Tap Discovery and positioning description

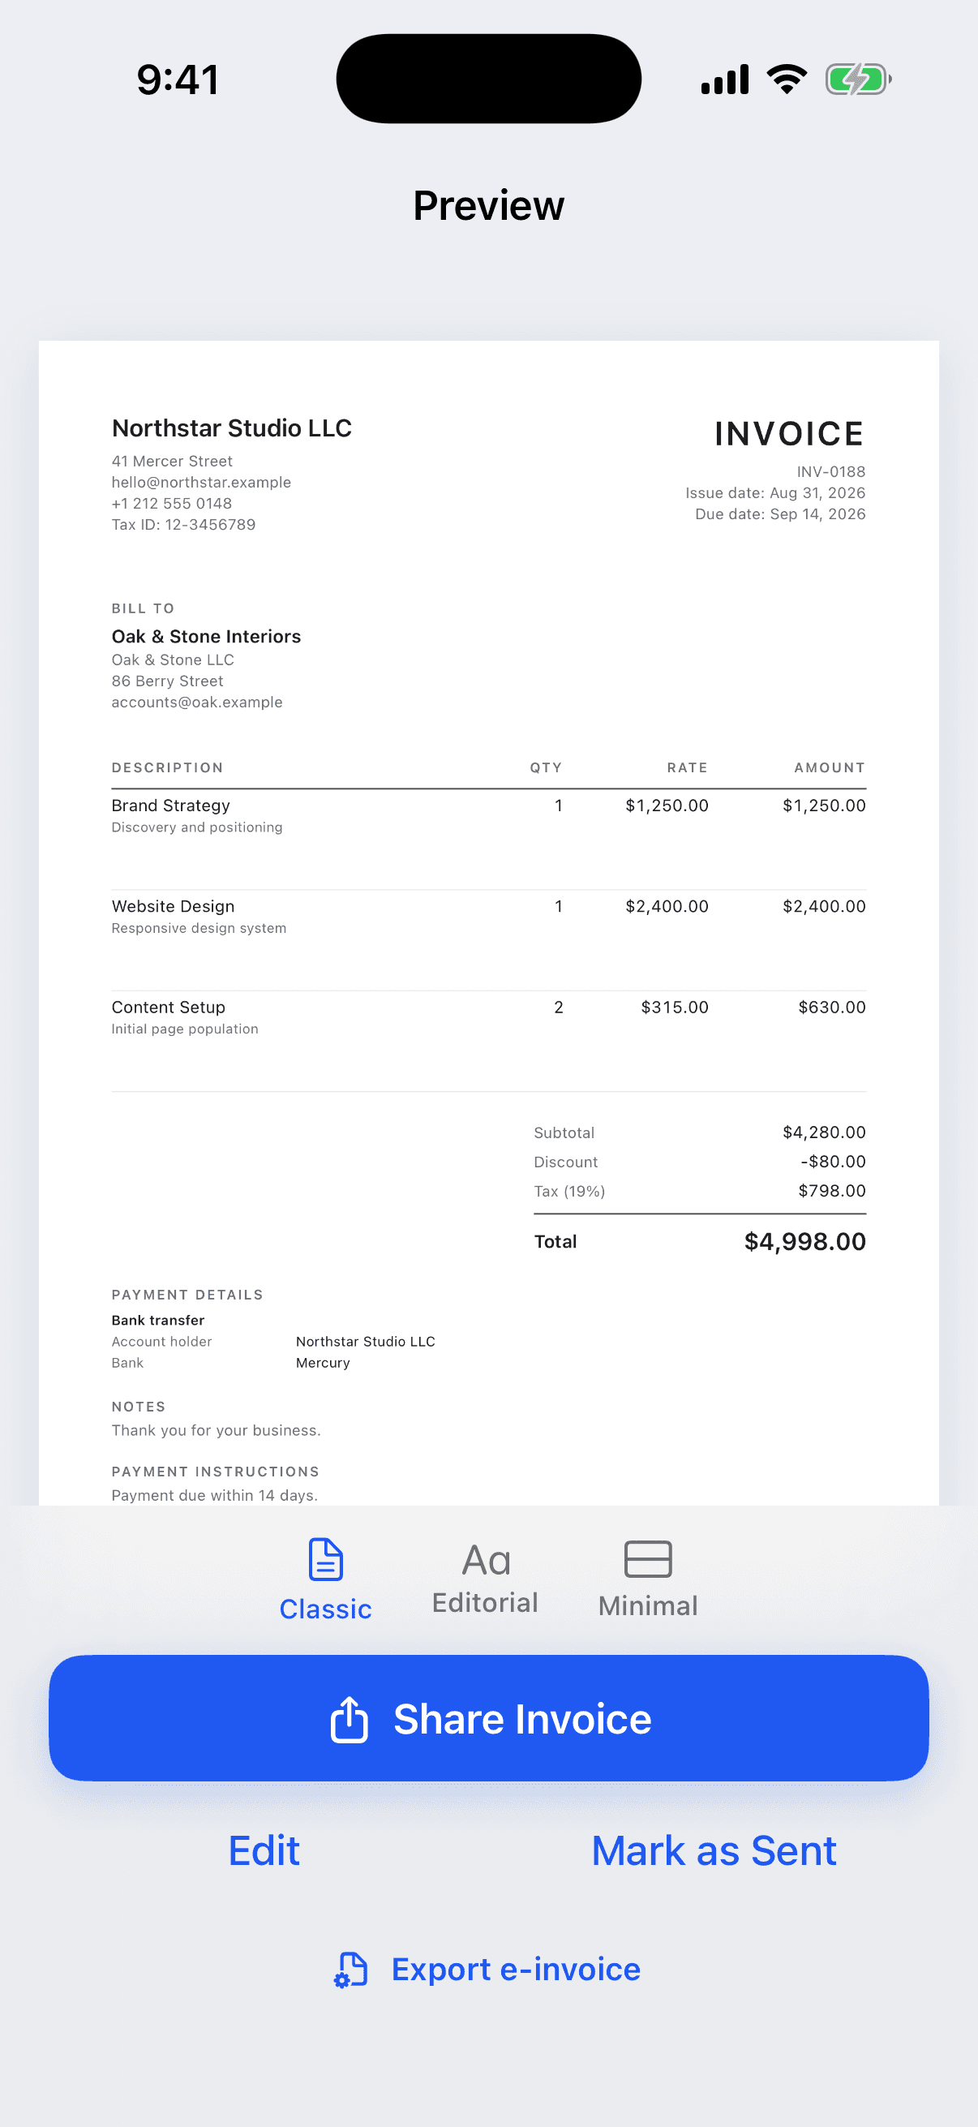tap(197, 827)
